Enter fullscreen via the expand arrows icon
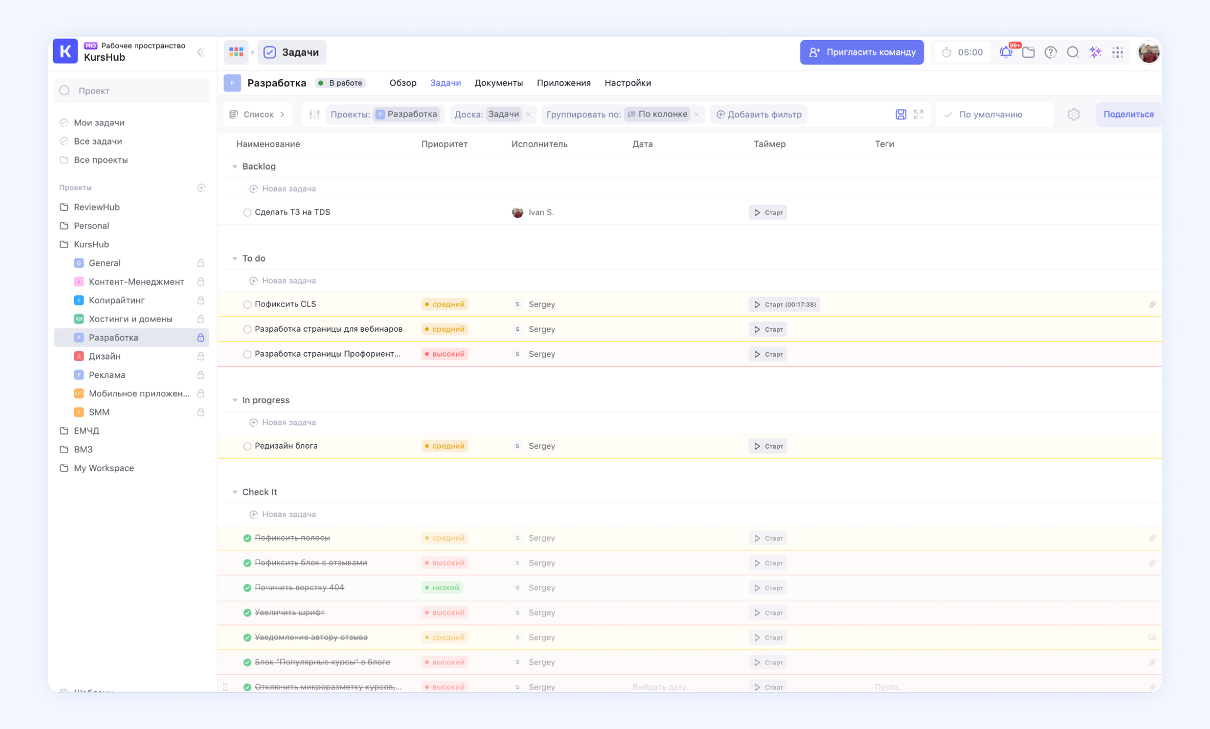 point(918,114)
